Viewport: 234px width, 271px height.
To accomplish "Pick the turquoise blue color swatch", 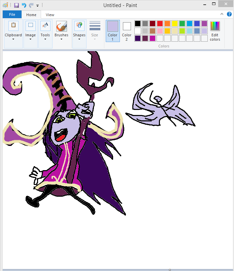I will click(x=190, y=24).
